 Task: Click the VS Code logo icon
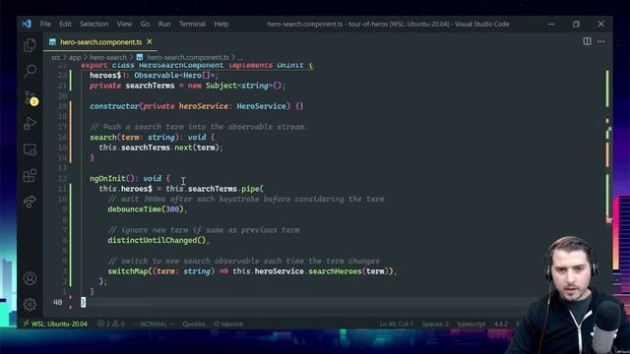point(27,24)
